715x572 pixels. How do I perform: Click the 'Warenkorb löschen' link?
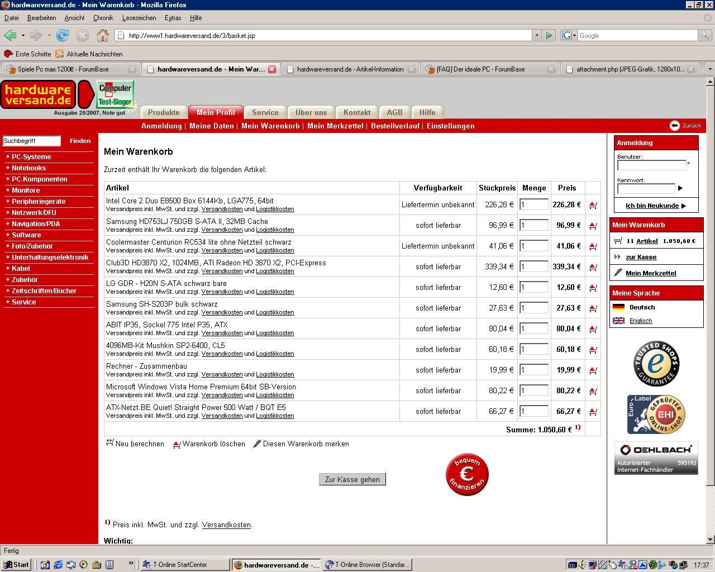click(x=209, y=444)
